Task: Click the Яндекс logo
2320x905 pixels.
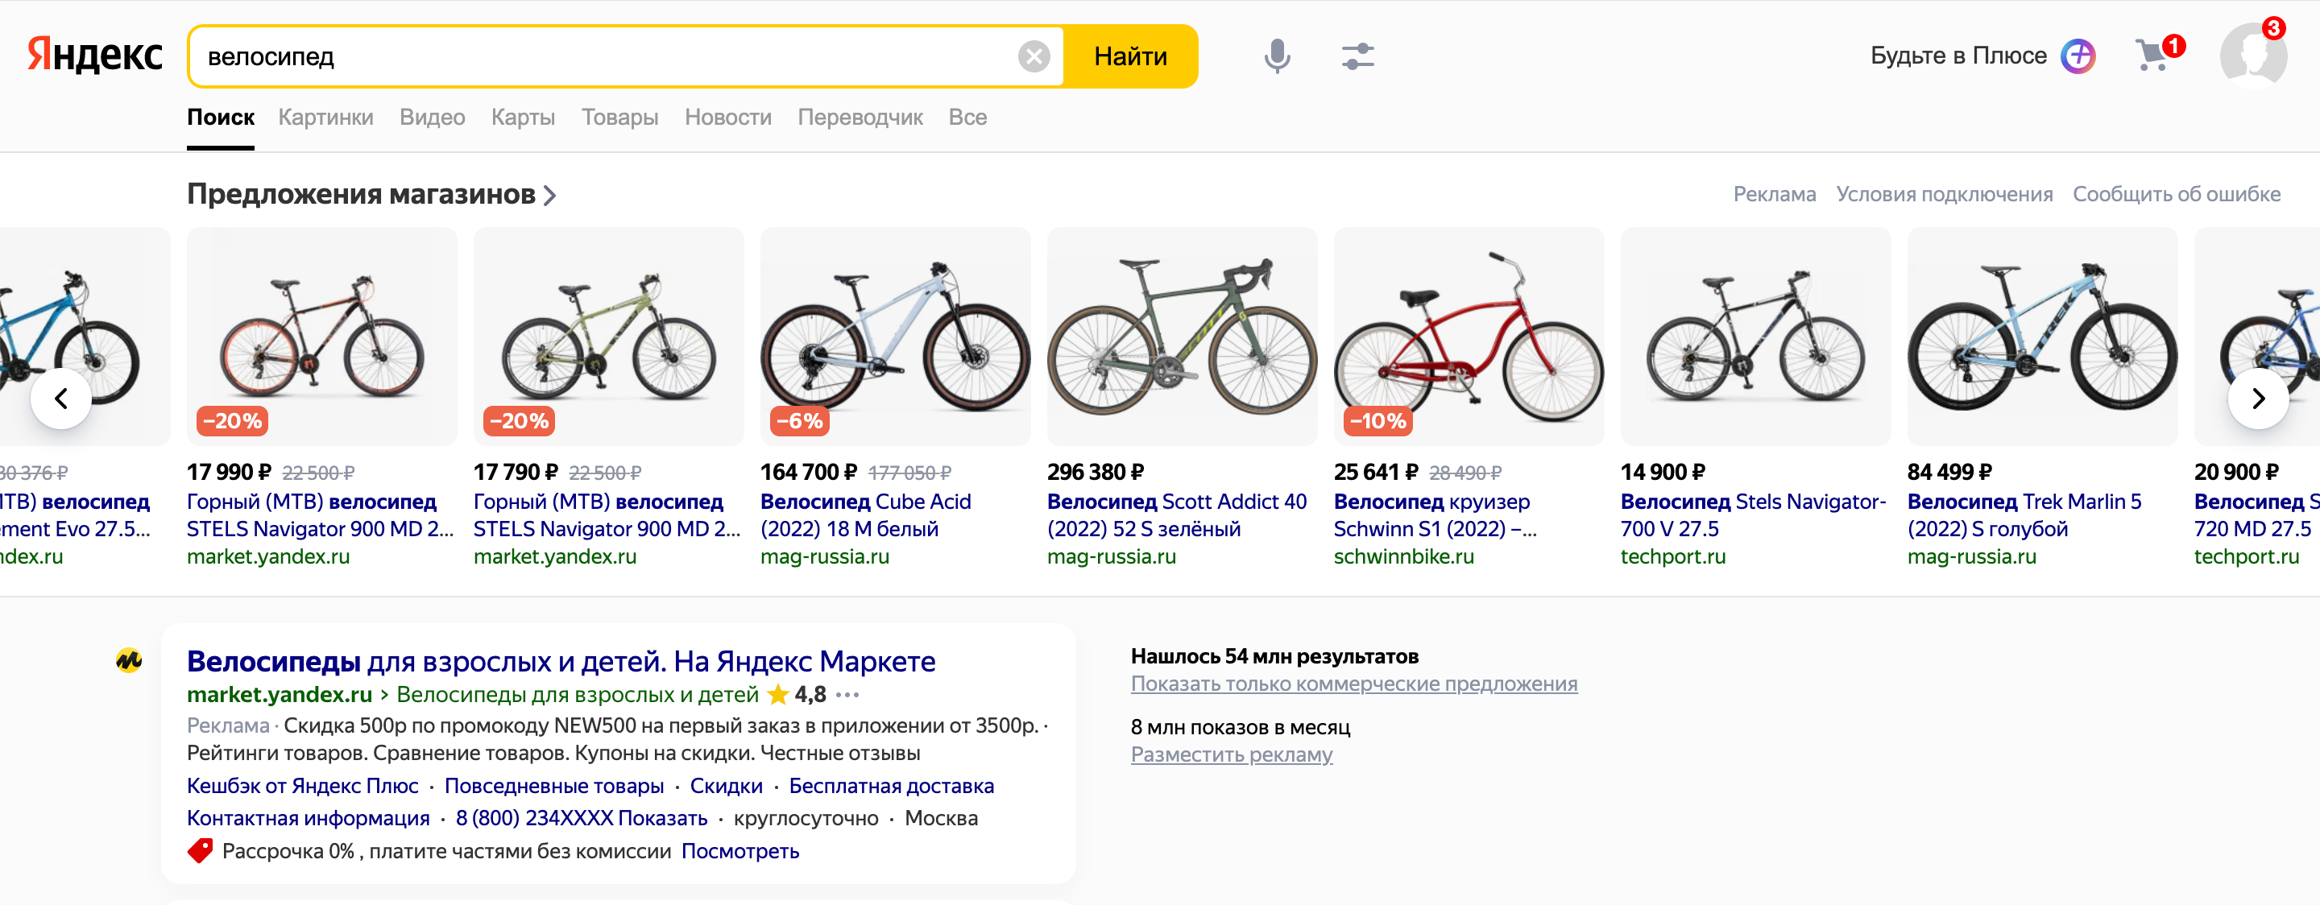Action: click(94, 55)
